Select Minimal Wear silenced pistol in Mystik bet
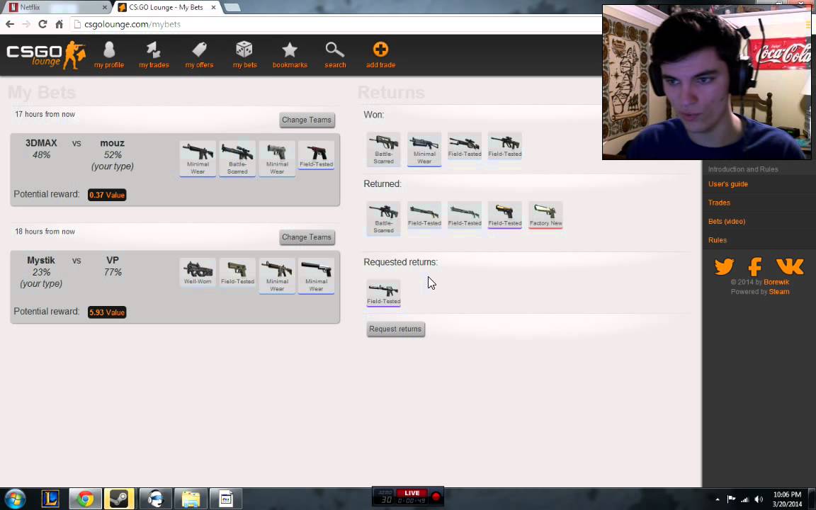816x510 pixels. 317,276
